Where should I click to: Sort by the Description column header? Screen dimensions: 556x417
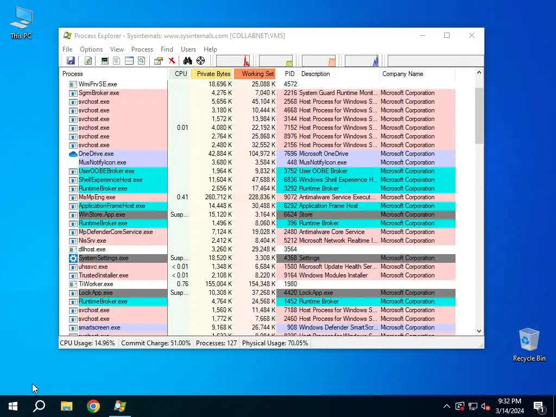pyautogui.click(x=339, y=74)
